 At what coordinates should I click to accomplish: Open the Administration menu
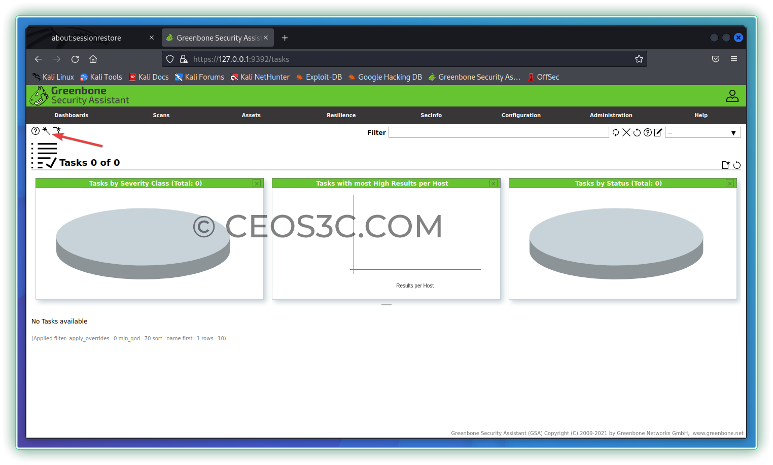point(611,116)
